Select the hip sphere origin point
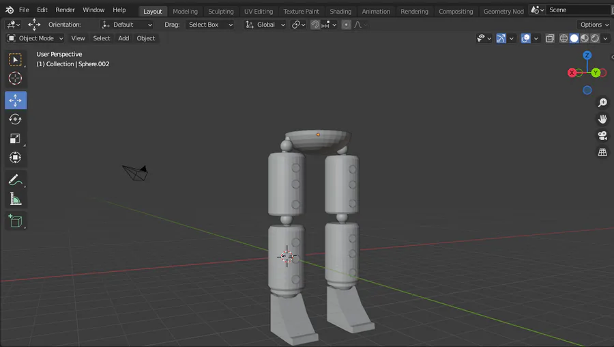Screen dimensions: 614x347 pos(318,135)
